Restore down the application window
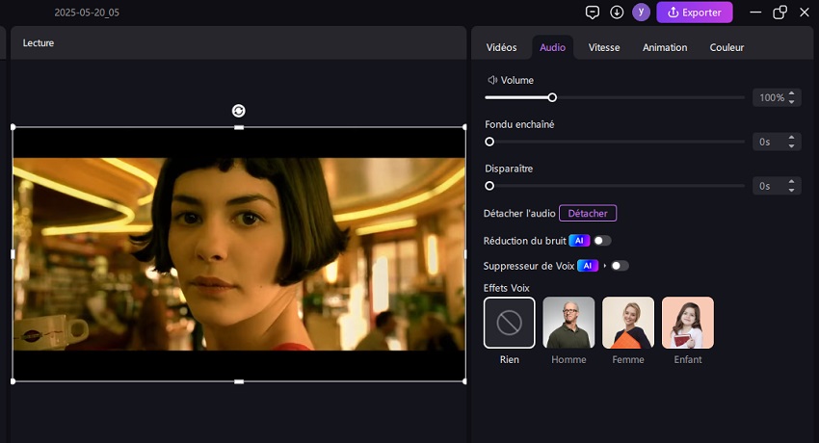The image size is (819, 443). (779, 12)
